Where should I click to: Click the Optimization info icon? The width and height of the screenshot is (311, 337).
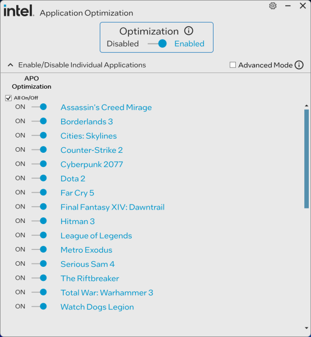click(x=188, y=31)
